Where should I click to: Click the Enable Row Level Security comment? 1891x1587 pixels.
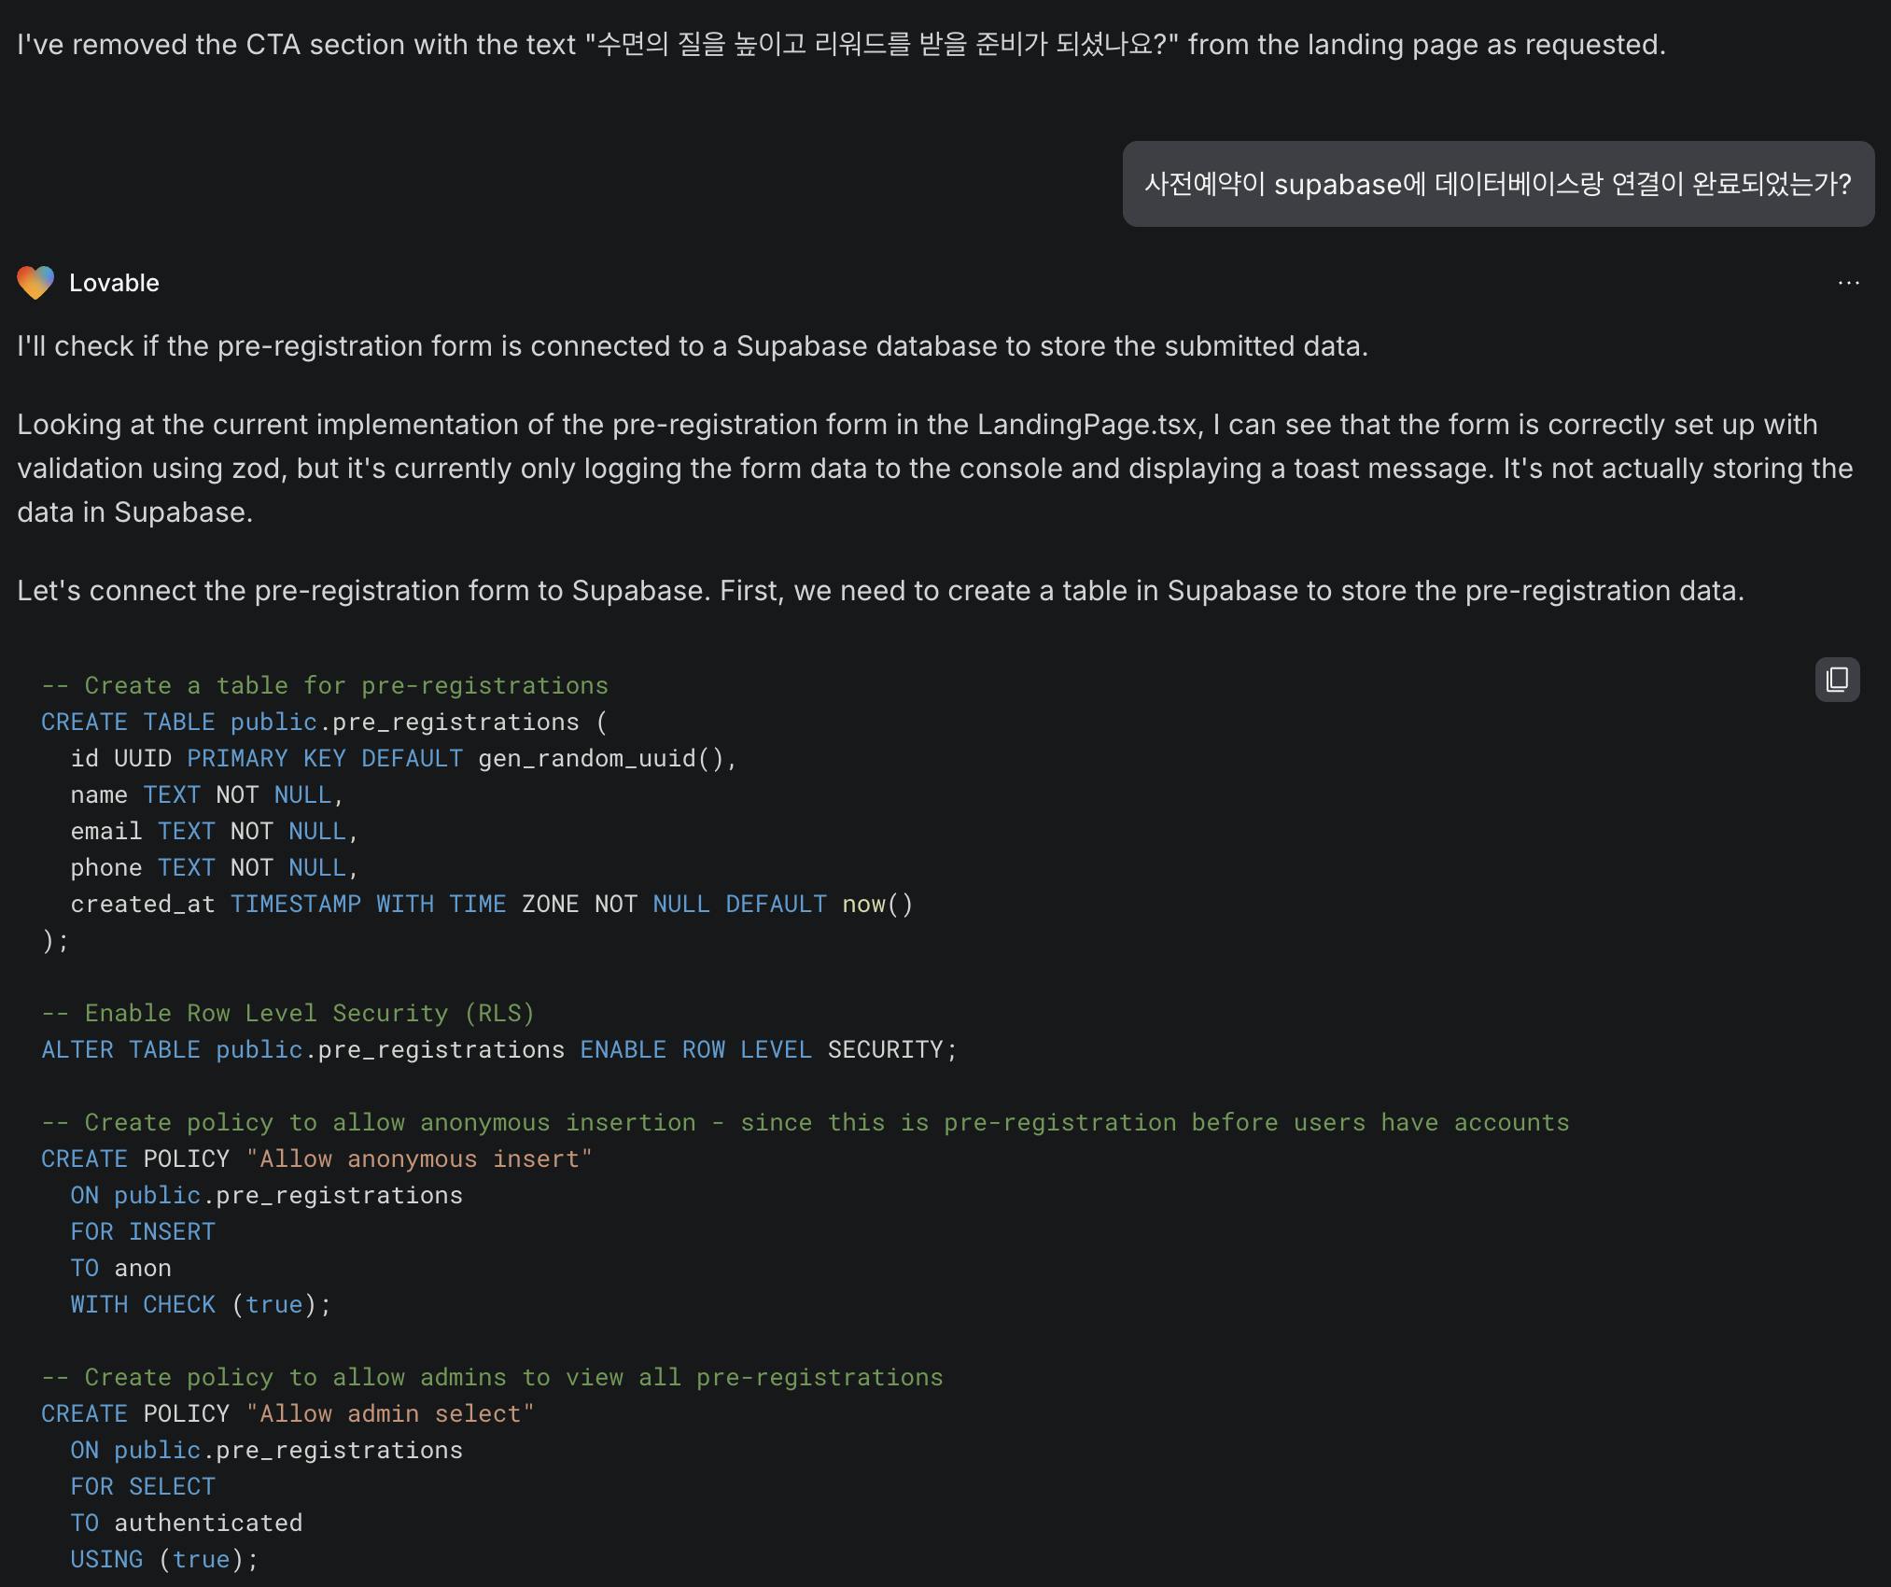pyautogui.click(x=287, y=1013)
